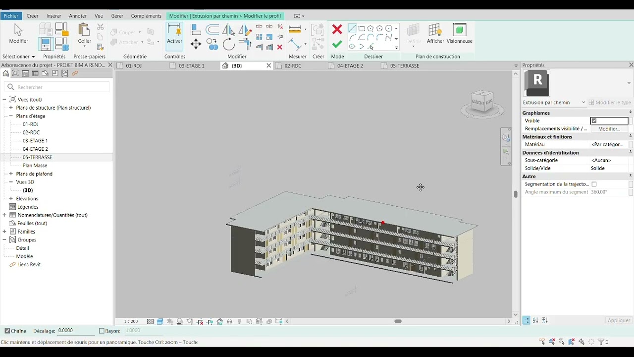Click Modifier... button for Remplacements visibilité
634x357 pixels.
click(609, 129)
